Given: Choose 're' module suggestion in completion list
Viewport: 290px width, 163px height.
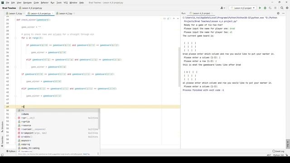Looking at the screenshot, I should pos(58,110).
